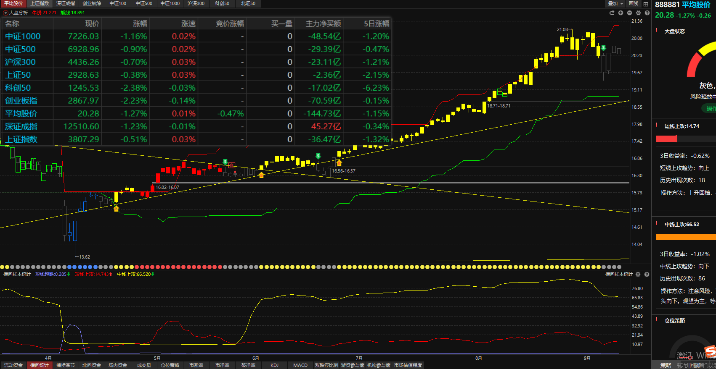Open 涨跌停比例 bottom indicator tab

click(326, 365)
